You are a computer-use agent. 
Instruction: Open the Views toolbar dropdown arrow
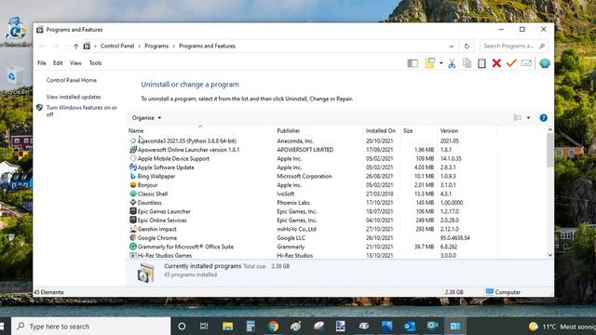(x=440, y=63)
